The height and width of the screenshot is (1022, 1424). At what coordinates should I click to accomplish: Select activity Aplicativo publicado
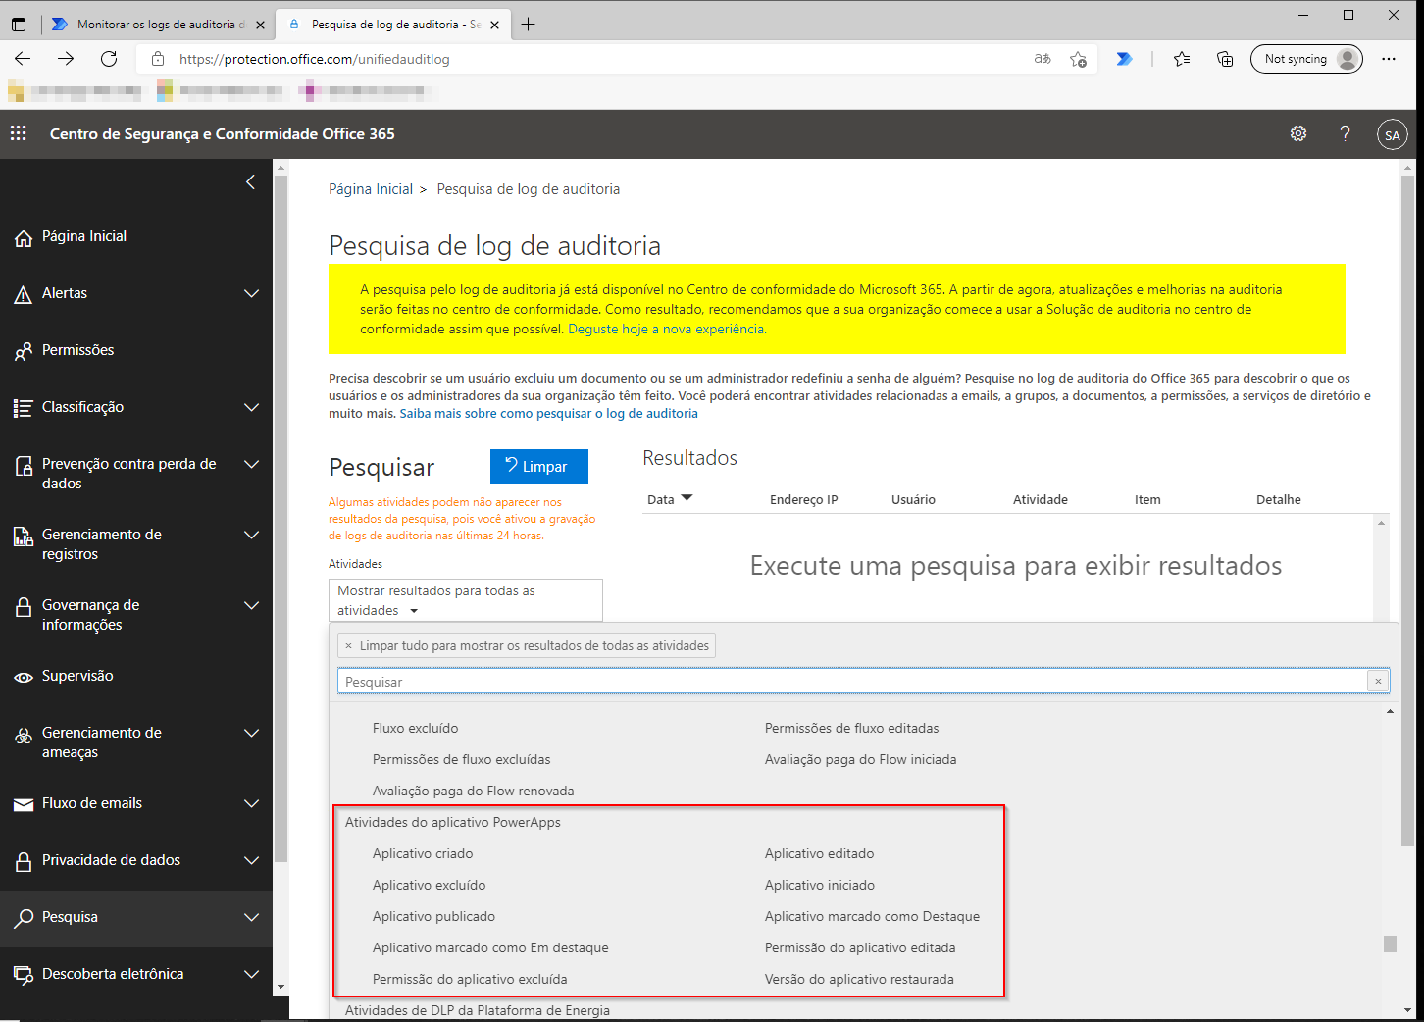coord(434,916)
